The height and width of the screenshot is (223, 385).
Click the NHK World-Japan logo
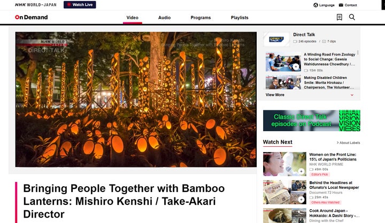[x=36, y=5]
